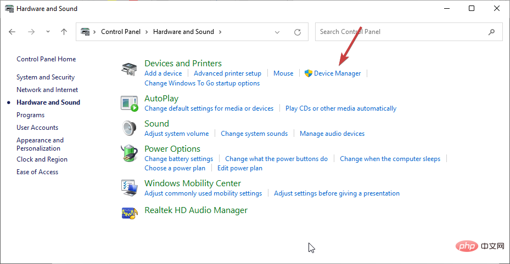The image size is (510, 264).
Task: Click Edit power plan
Action: coord(240,168)
